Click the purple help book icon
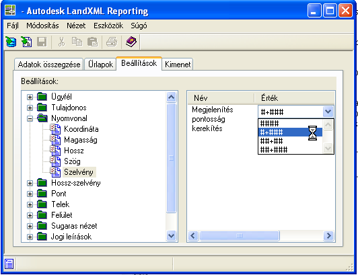Screen dimensions: 358x275 131,42
